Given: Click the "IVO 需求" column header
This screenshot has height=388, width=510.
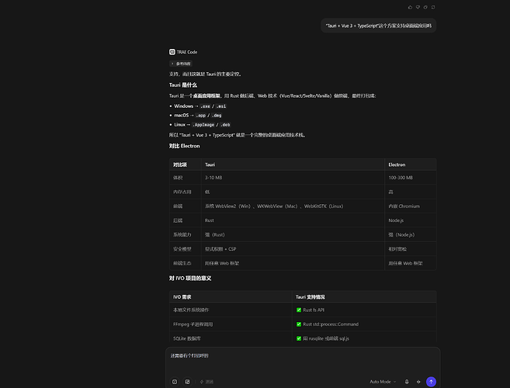Looking at the screenshot, I should 231,297.
